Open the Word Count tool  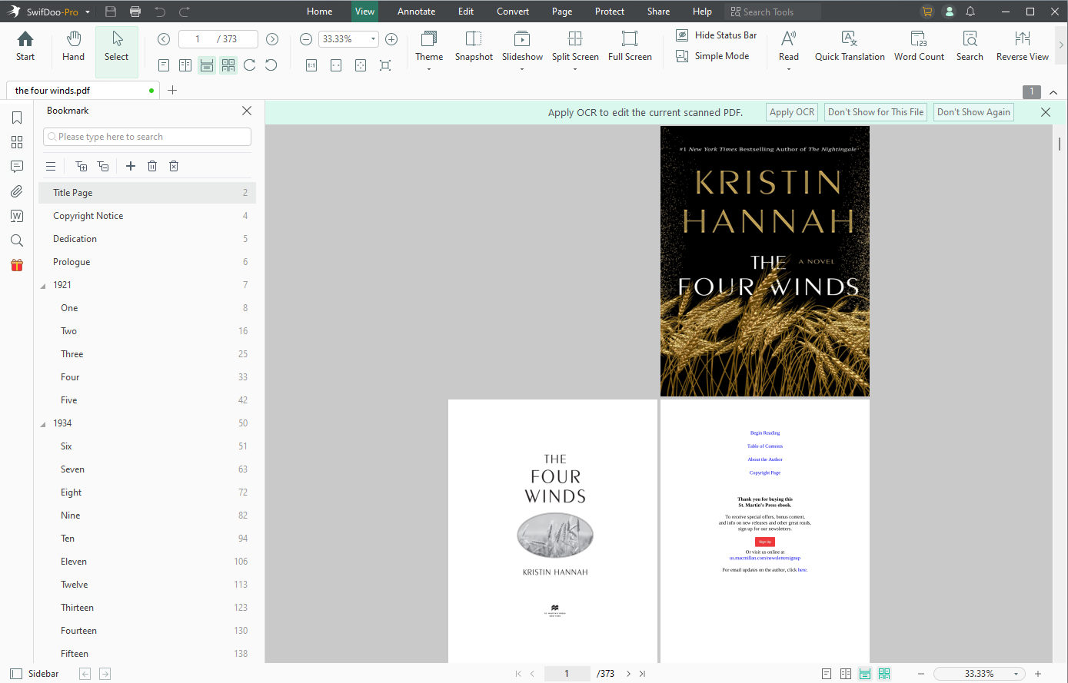(919, 46)
